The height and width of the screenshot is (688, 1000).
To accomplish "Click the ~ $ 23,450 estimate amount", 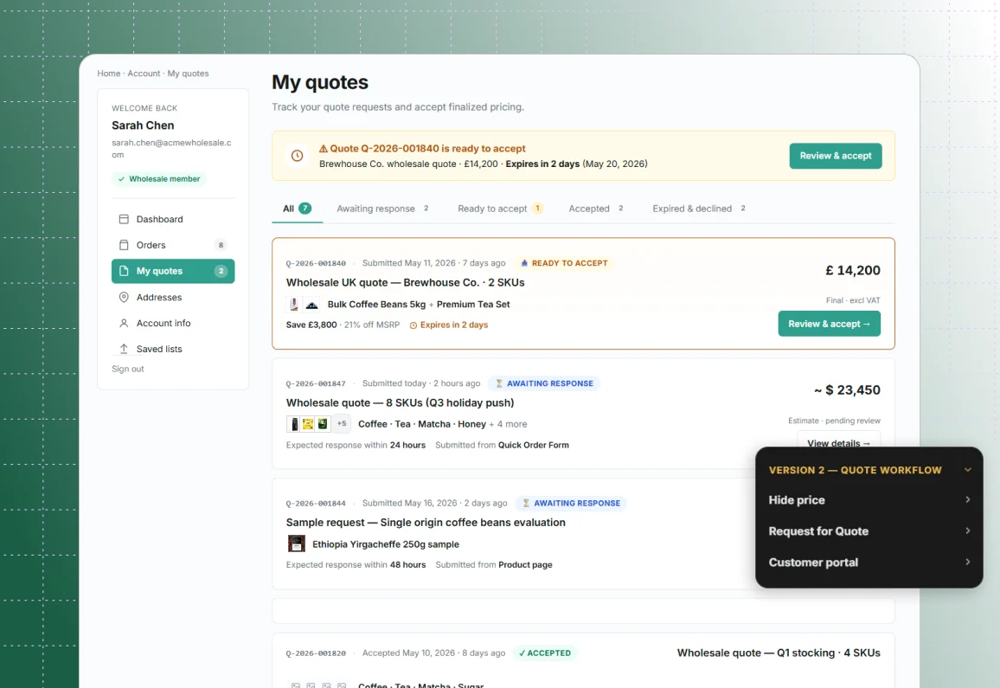I will [847, 390].
